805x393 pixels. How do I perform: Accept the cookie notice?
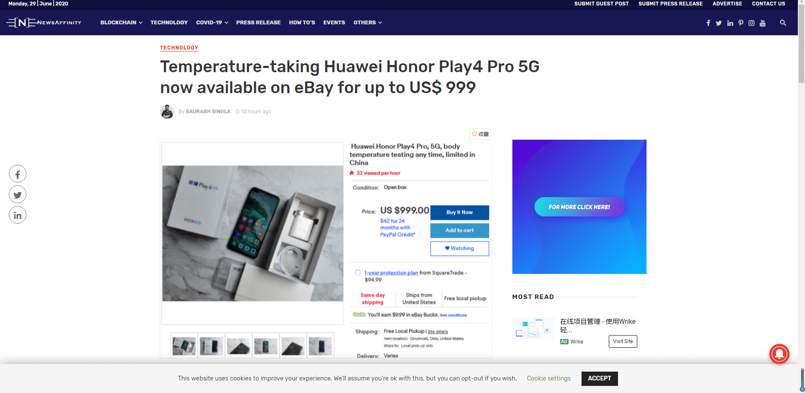600,378
